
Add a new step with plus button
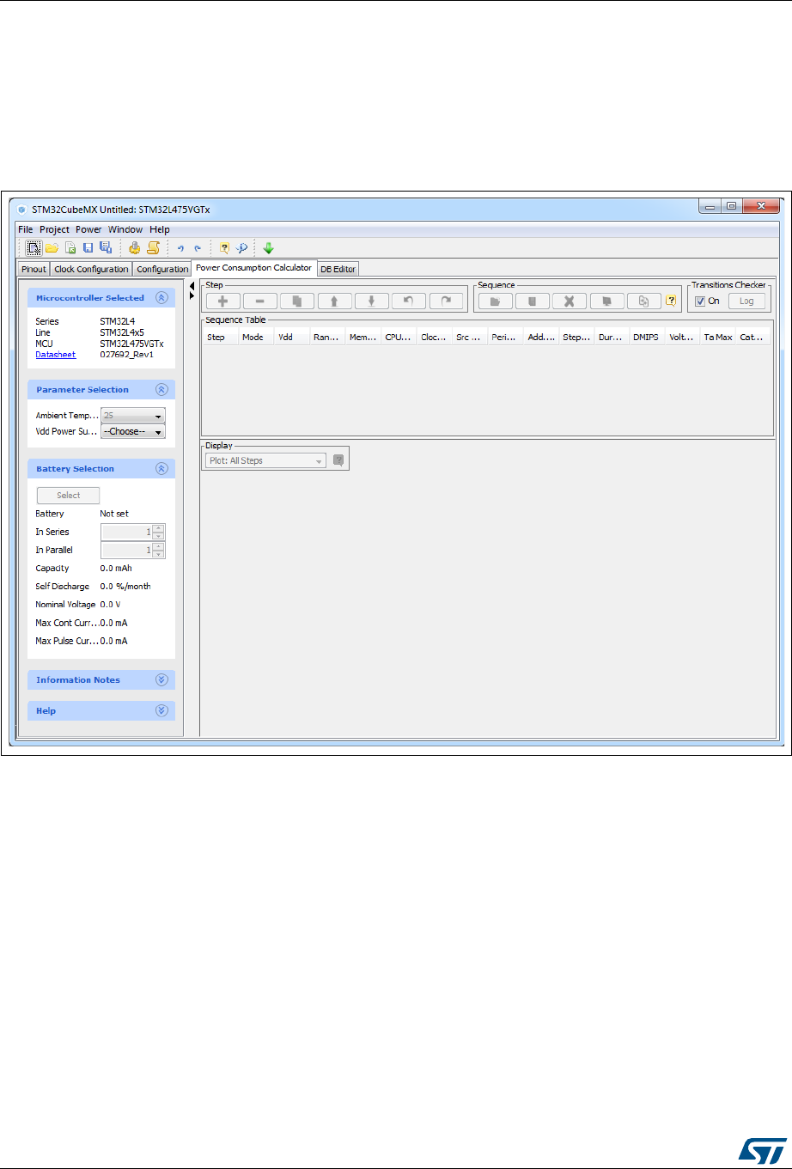click(222, 301)
